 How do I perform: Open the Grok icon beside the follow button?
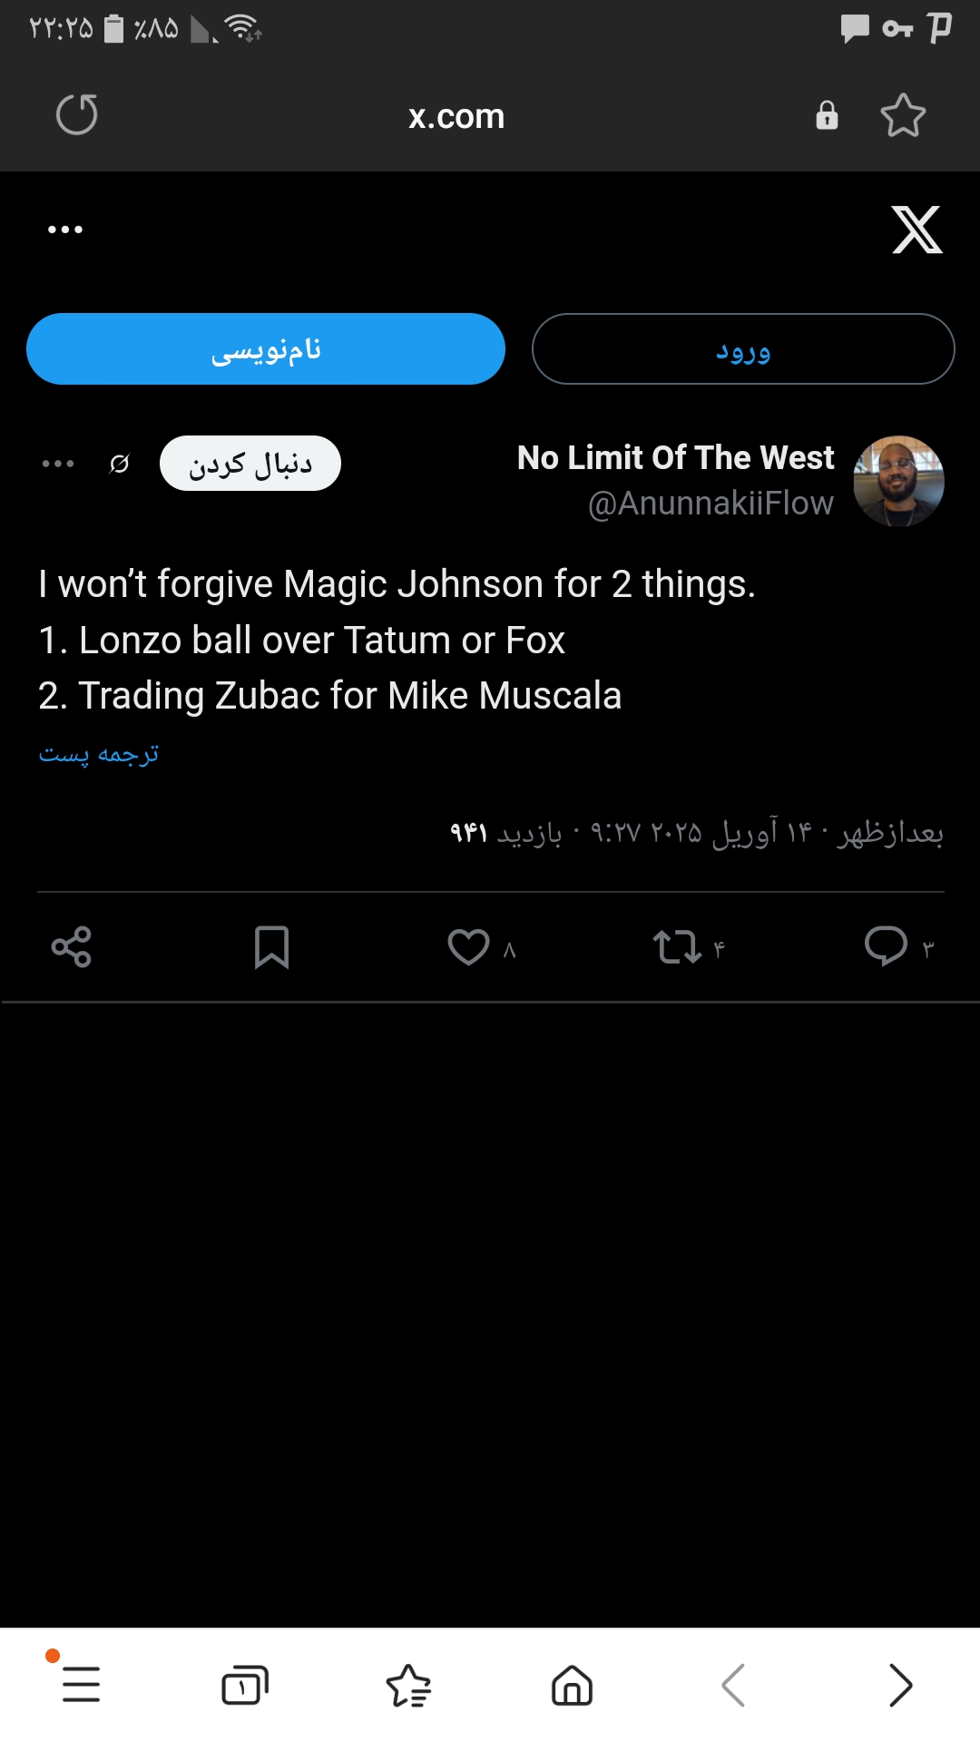point(119,464)
